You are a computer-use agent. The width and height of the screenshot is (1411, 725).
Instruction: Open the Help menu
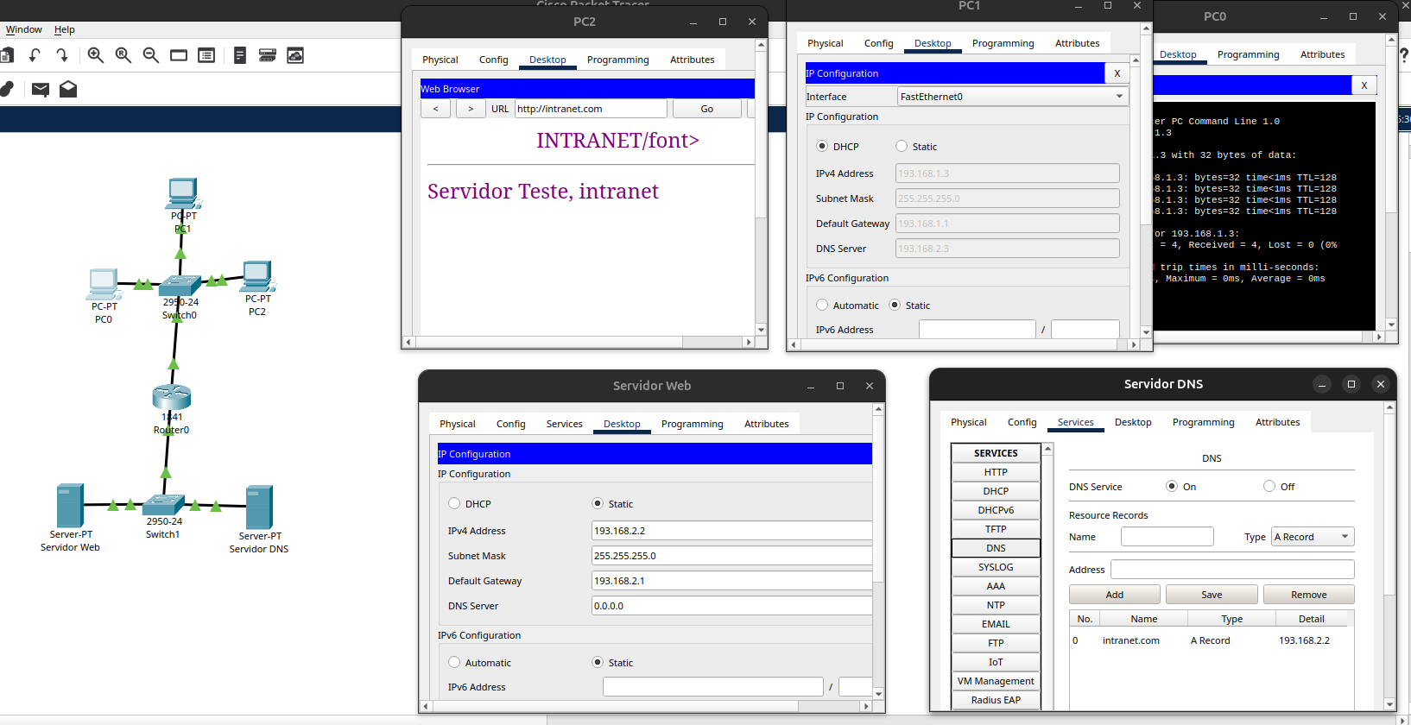coord(65,29)
